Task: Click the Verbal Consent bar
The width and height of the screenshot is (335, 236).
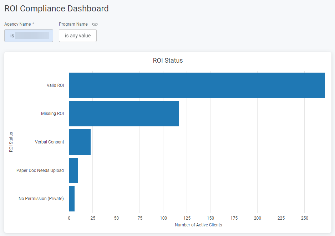Action: pos(80,142)
